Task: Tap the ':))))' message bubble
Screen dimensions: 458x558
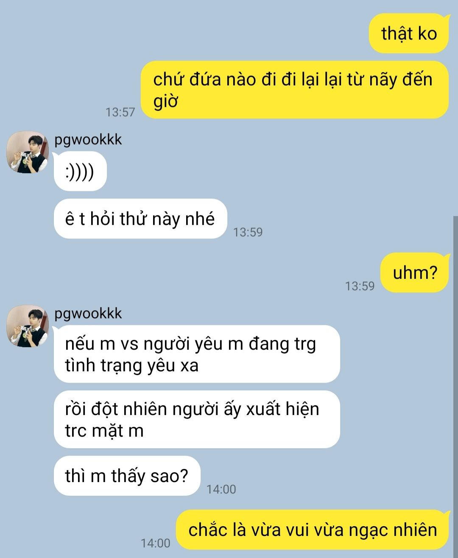Action: coord(80,171)
